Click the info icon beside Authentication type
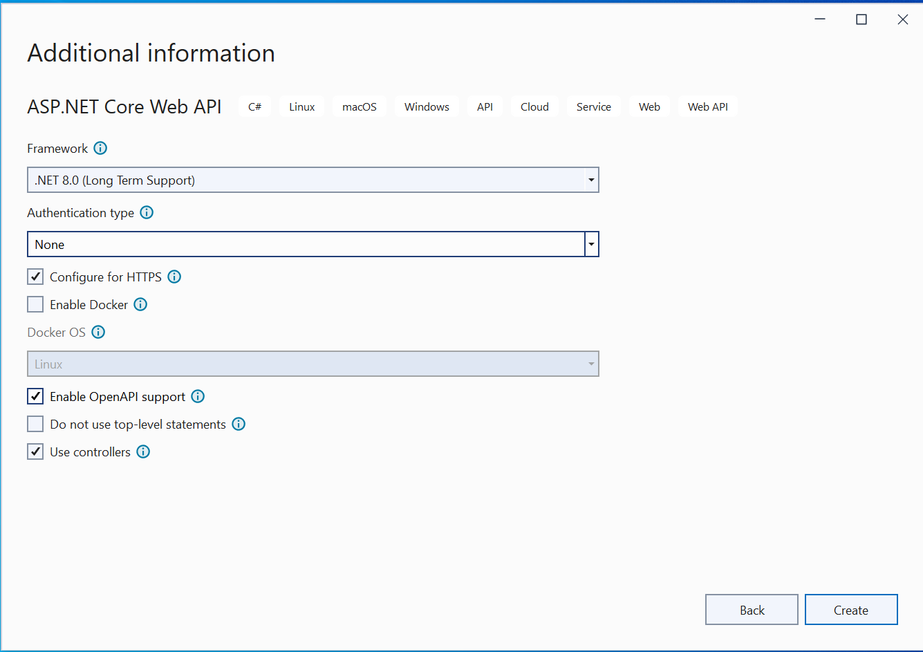The height and width of the screenshot is (652, 923). point(147,212)
